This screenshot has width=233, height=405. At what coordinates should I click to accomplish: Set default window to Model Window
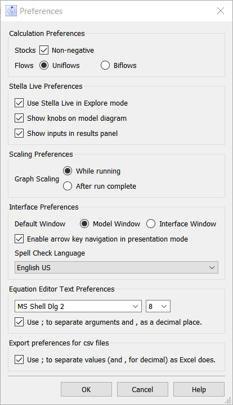coord(84,224)
